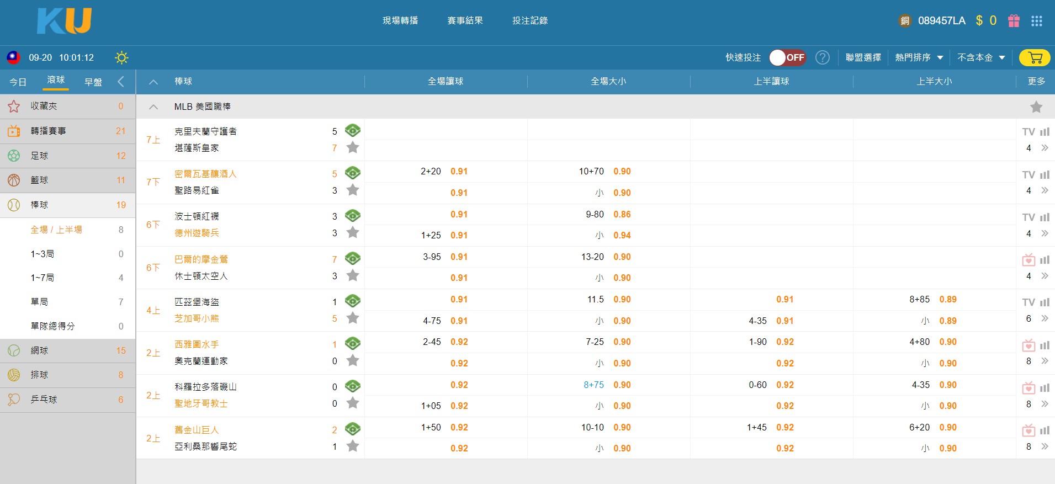This screenshot has height=484, width=1055.
Task: Toggle the 快速投注 quick bet switch
Action: pos(788,57)
